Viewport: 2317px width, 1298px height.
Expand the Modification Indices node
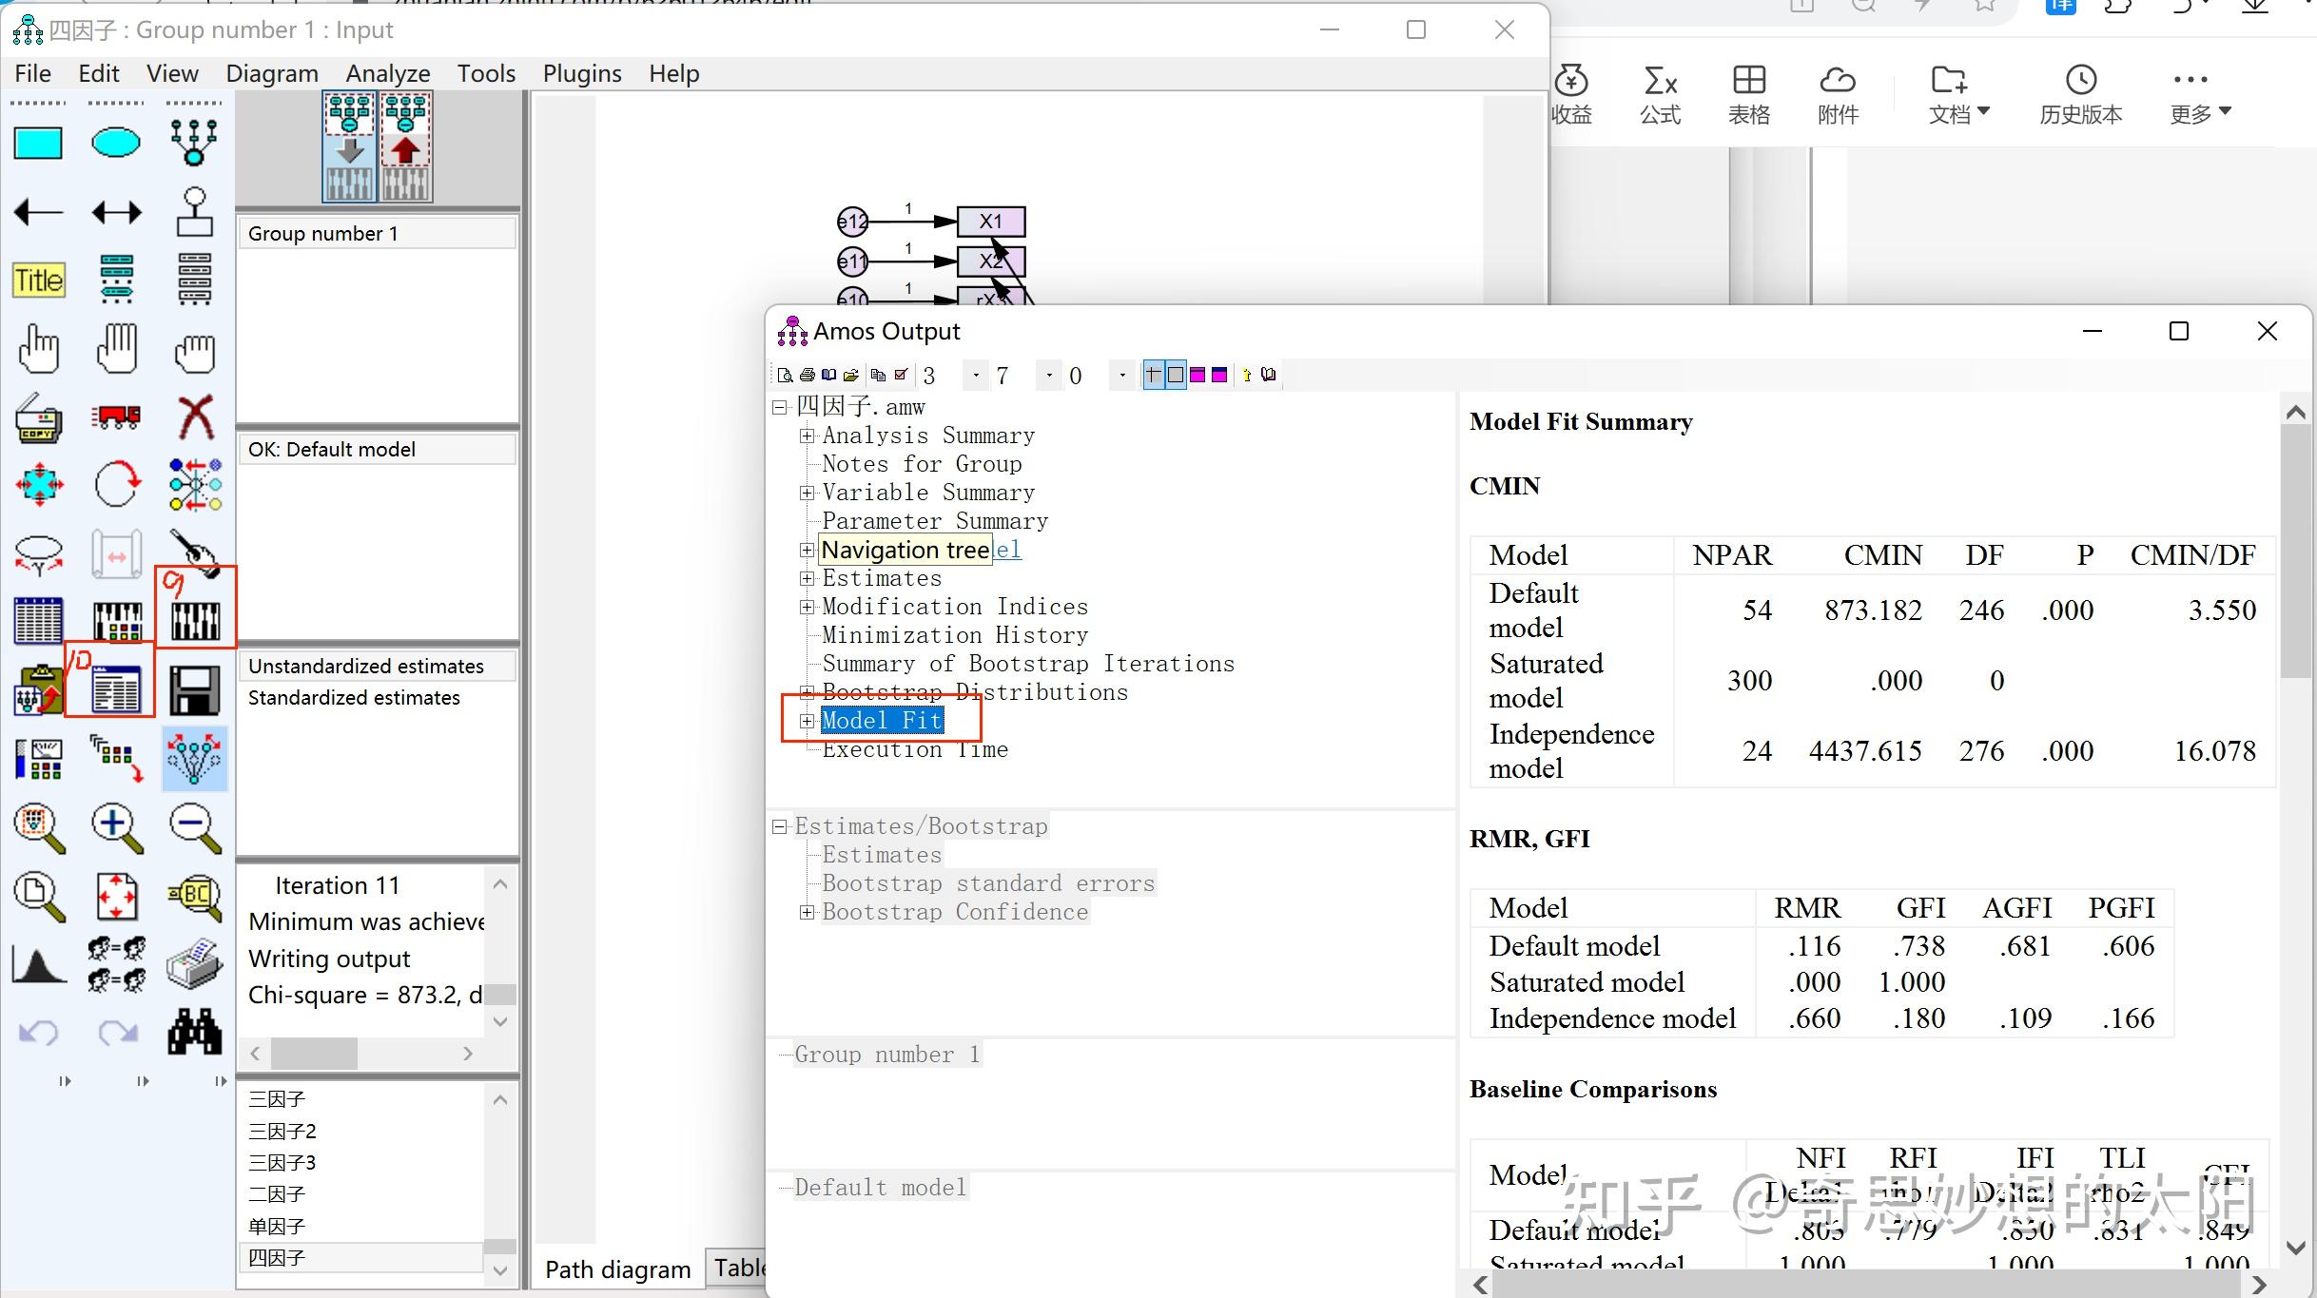tap(807, 607)
